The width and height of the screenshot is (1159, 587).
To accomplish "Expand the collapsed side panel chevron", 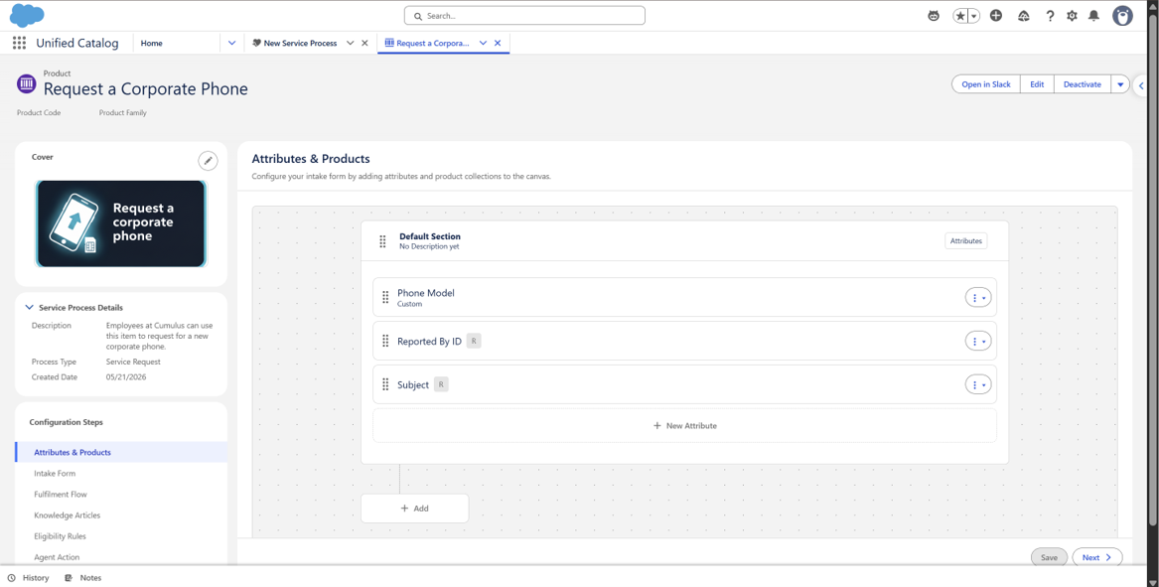I will click(1142, 85).
